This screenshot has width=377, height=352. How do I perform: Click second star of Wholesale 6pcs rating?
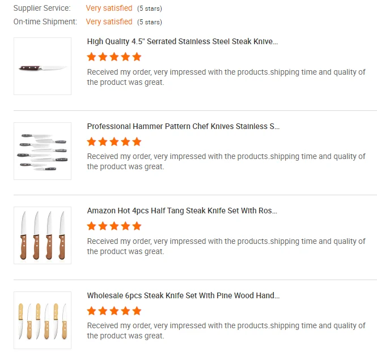tap(103, 311)
